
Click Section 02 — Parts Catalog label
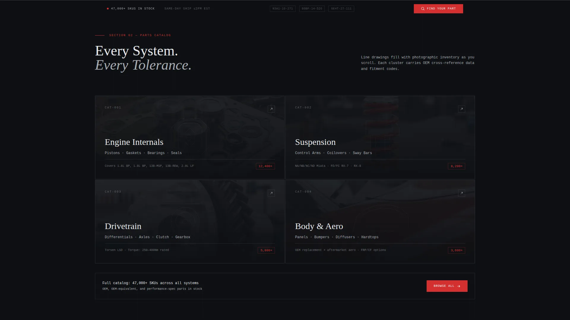pyautogui.click(x=140, y=35)
